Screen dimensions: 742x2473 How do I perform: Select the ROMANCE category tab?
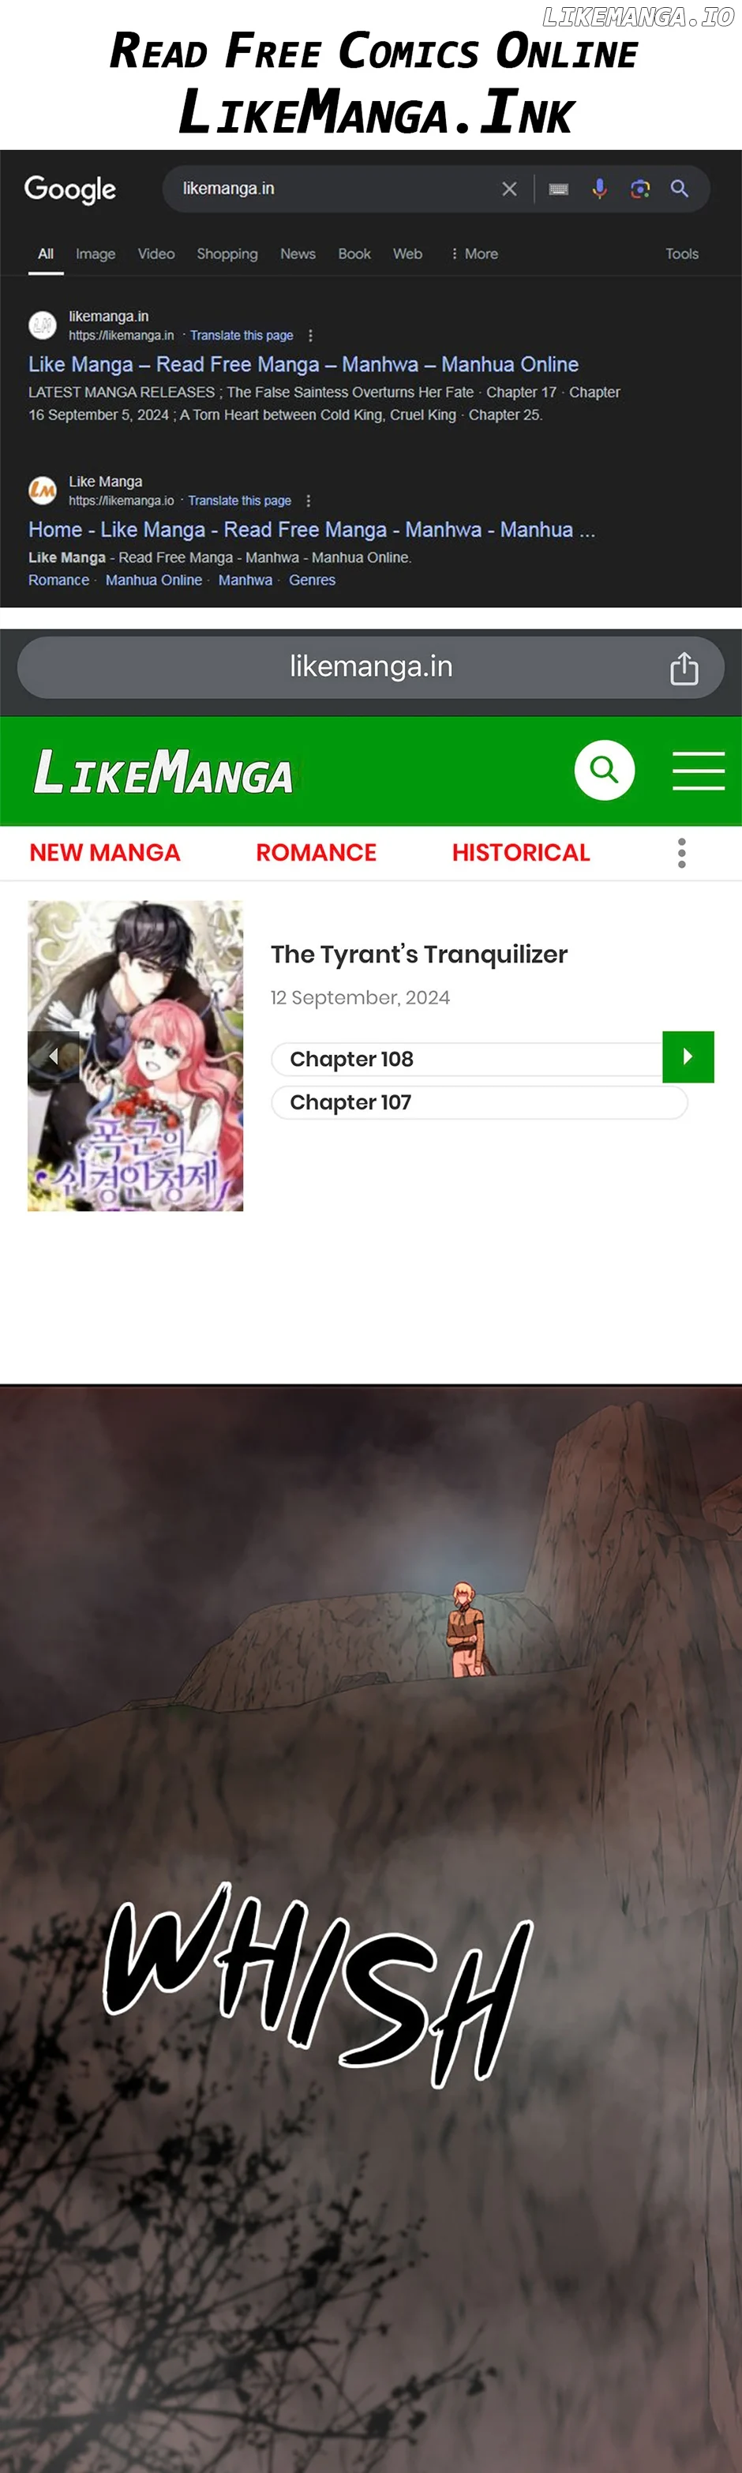click(316, 853)
